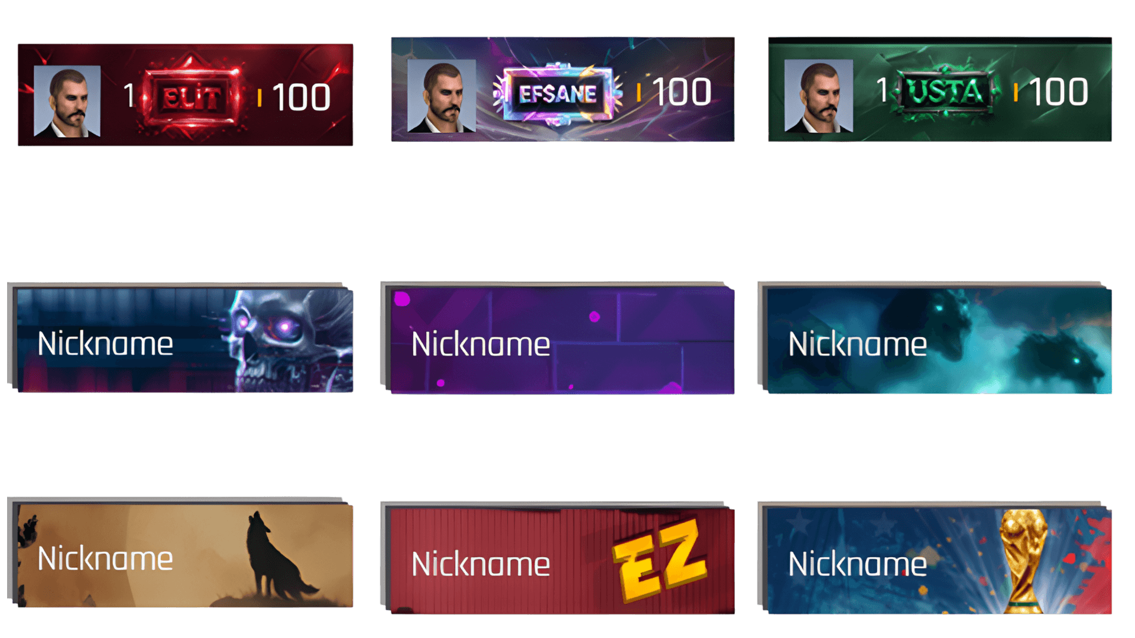This screenshot has width=1135, height=638.
Task: Choose the purple brick Nickname banner
Action: 562,340
